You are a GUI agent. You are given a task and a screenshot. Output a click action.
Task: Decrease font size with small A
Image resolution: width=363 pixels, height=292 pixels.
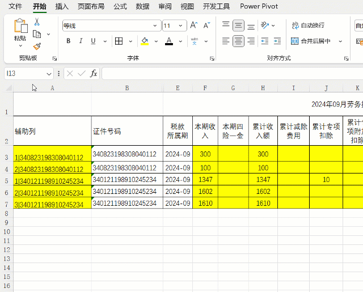(x=206, y=25)
